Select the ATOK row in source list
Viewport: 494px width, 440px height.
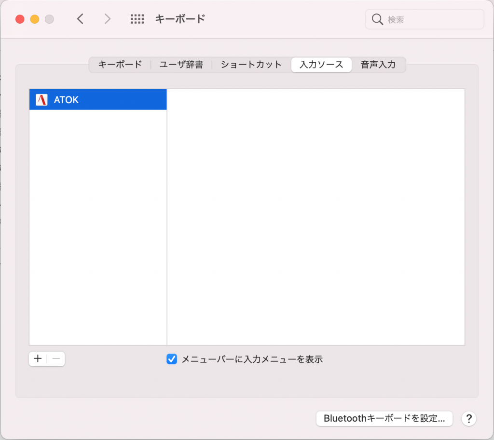point(98,99)
